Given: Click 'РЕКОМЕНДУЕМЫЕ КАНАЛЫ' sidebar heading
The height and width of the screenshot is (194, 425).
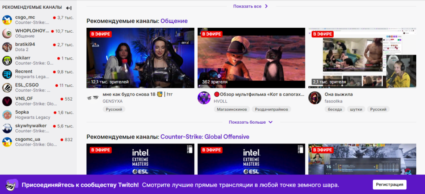Looking at the screenshot, I should [32, 7].
